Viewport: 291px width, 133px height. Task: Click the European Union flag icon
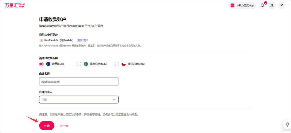tap(48, 64)
